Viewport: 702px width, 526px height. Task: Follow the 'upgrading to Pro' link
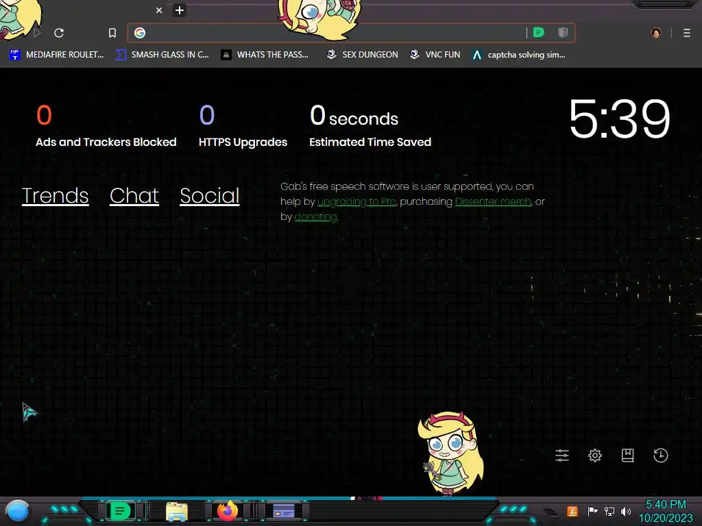tap(356, 202)
